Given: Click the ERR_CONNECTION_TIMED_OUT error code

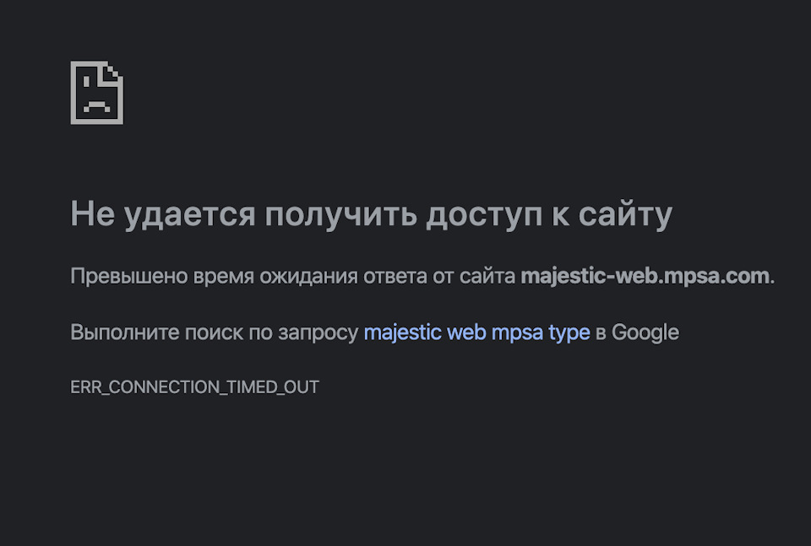Looking at the screenshot, I should [194, 387].
